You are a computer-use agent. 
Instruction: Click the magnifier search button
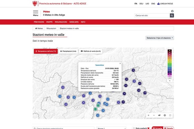pyautogui.click(x=172, y=16)
